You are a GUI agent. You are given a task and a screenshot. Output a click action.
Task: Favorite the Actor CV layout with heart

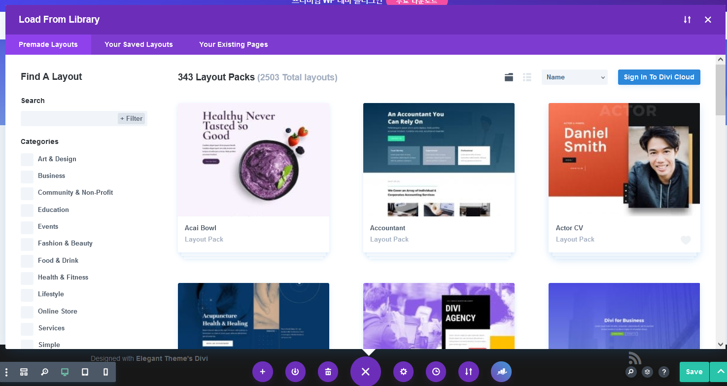tap(686, 240)
